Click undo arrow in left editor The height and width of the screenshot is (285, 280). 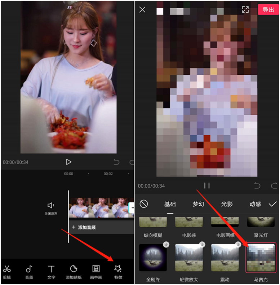coord(116,162)
